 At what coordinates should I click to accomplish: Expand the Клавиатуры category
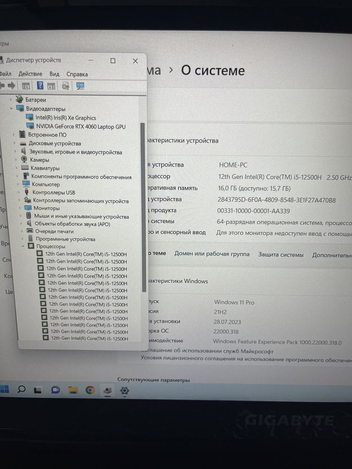pos(17,168)
